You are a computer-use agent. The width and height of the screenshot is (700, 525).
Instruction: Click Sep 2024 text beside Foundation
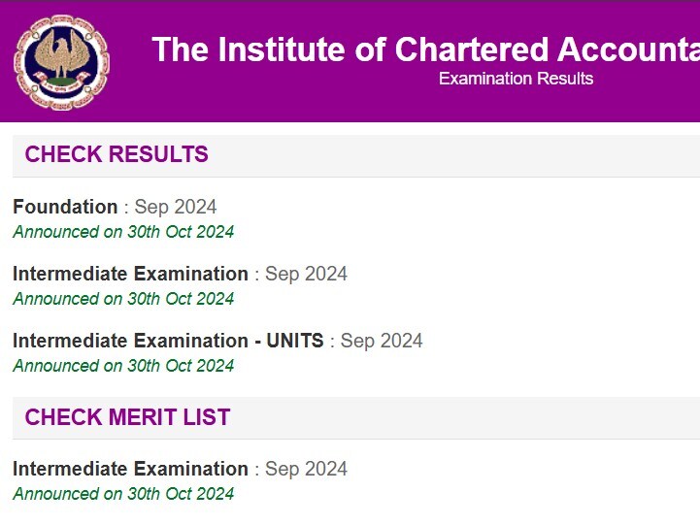pos(176,207)
